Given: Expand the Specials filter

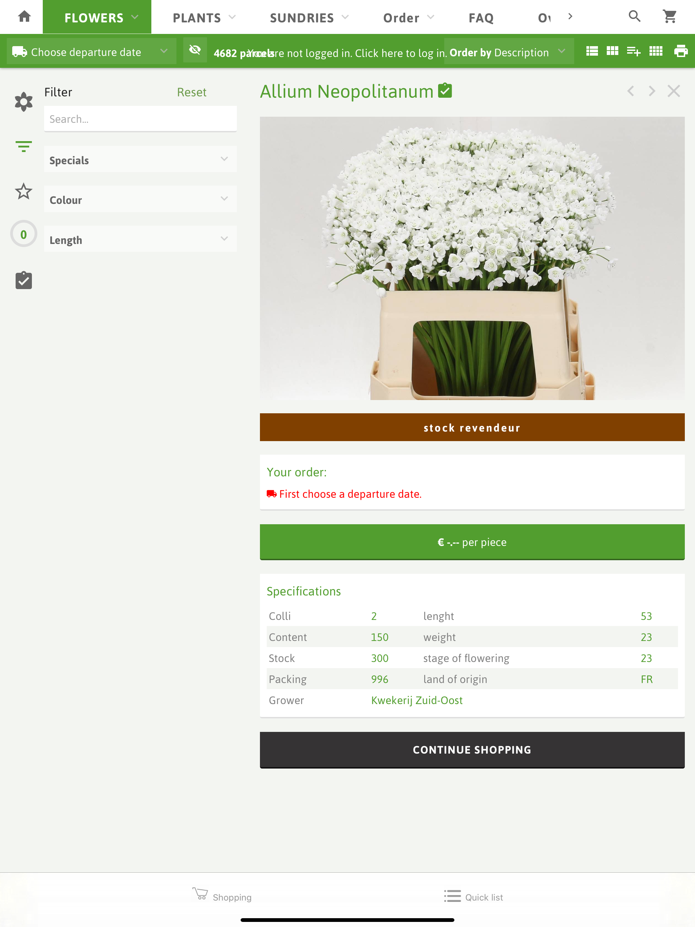Looking at the screenshot, I should point(140,160).
